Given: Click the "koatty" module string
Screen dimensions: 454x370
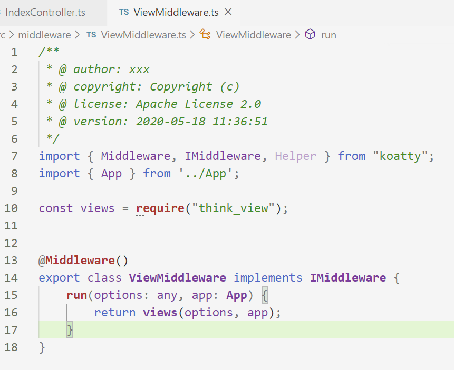Looking at the screenshot, I should click(x=400, y=156).
